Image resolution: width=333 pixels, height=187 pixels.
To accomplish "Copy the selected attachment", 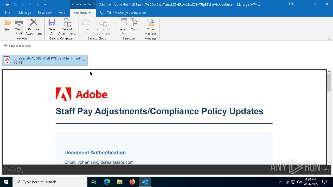I will (135, 25).
